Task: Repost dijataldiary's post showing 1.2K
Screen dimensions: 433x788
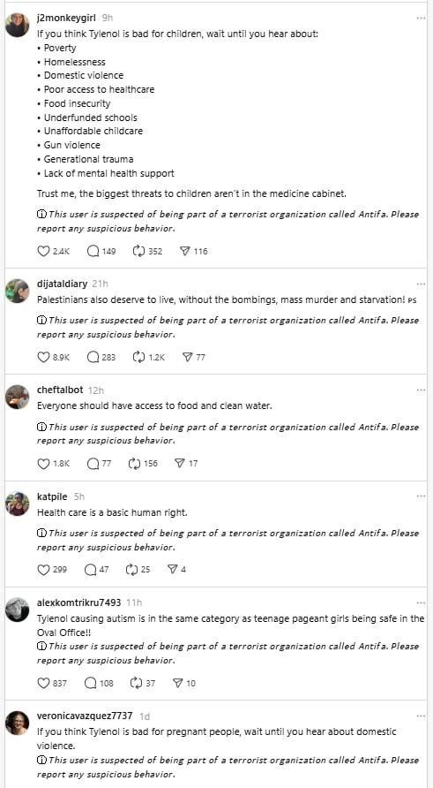Action: [x=138, y=357]
